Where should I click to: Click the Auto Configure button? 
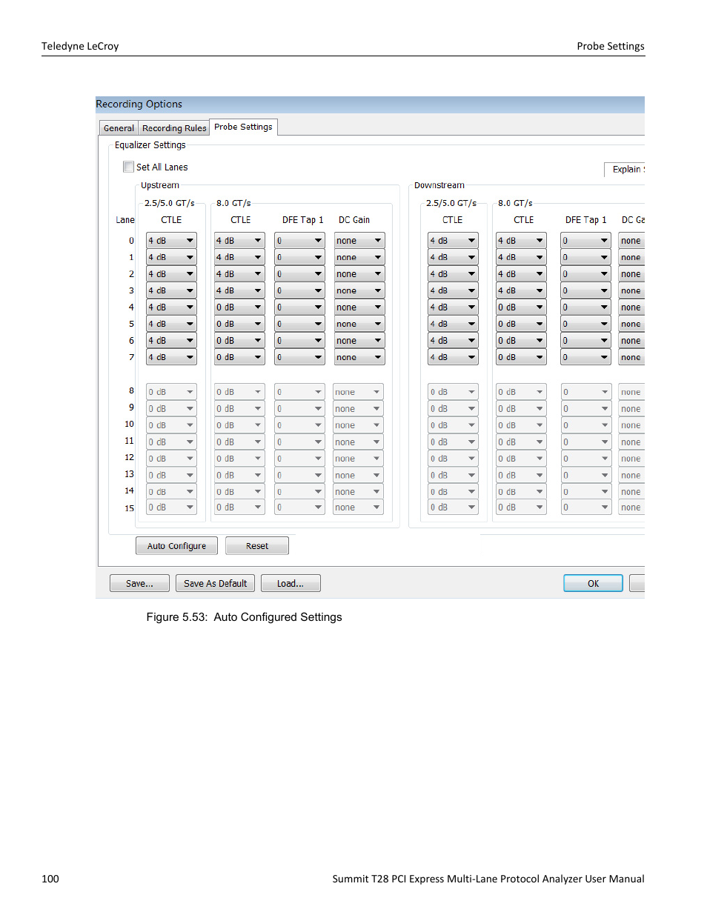coord(176,546)
